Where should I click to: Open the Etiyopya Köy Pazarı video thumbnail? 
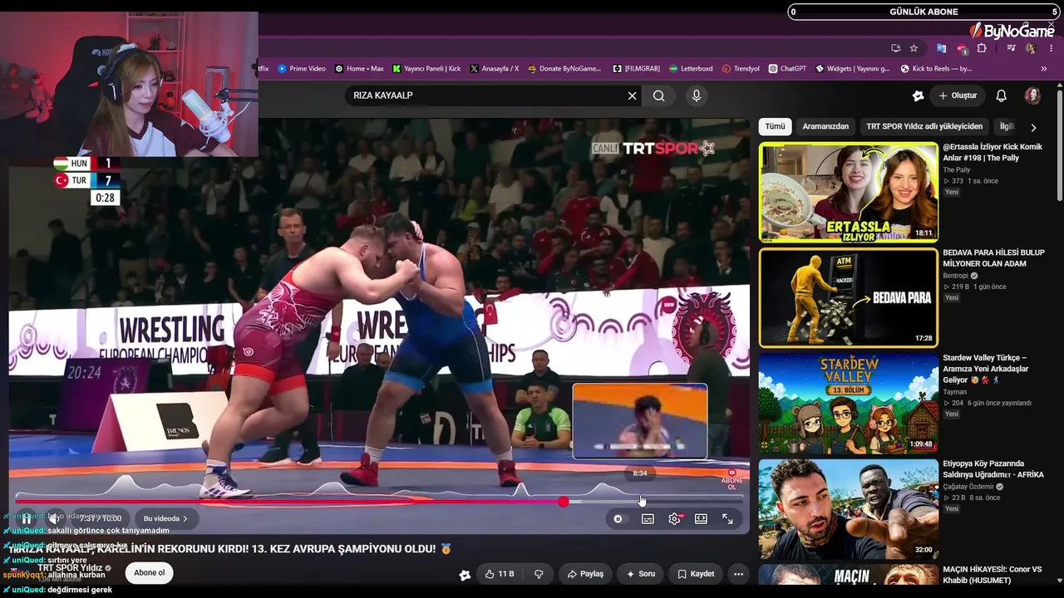click(848, 508)
